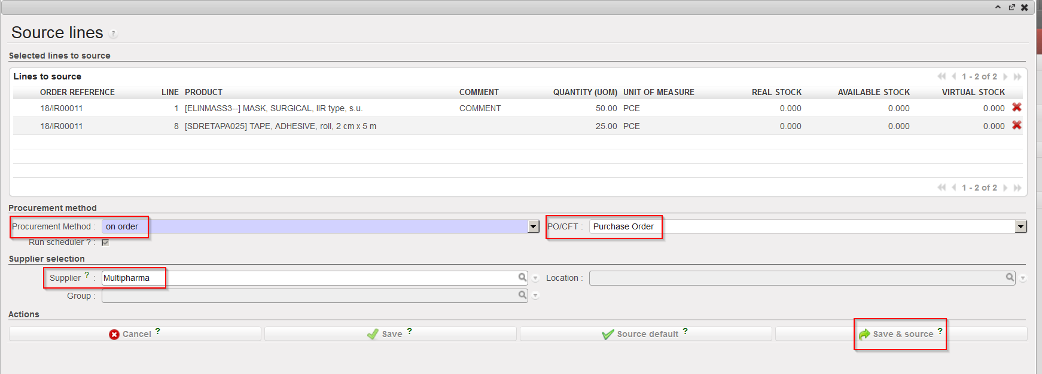Collapse the dialog using the top-right up arrow

998,7
